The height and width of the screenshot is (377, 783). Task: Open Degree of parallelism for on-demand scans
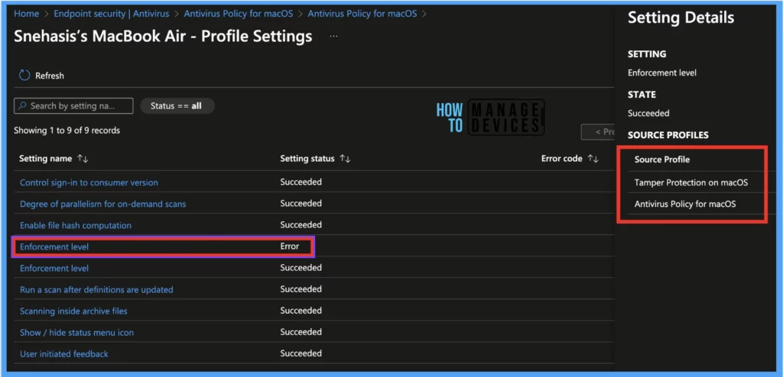(x=103, y=204)
